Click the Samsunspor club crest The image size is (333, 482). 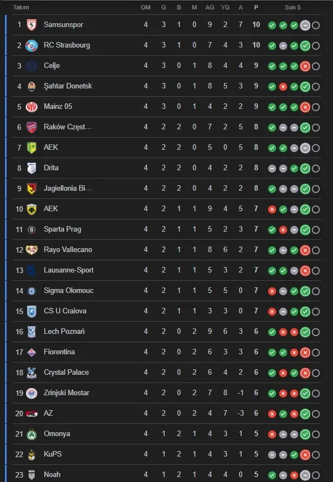tap(31, 25)
